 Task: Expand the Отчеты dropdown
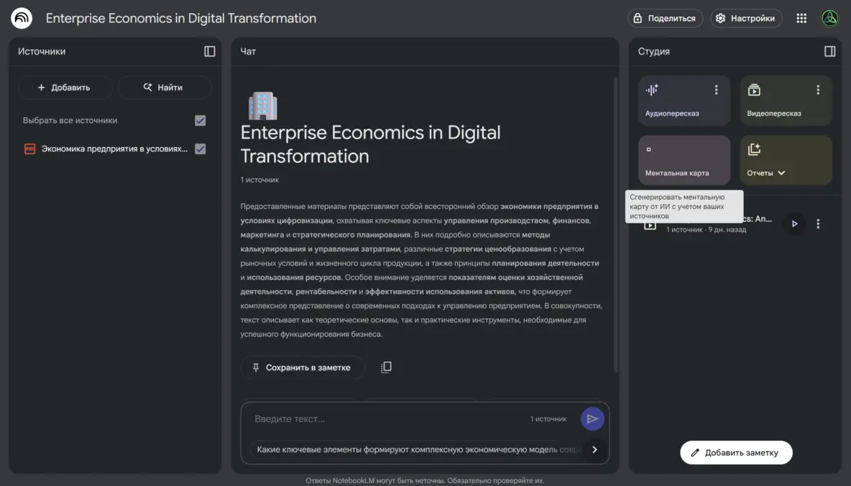coord(766,173)
